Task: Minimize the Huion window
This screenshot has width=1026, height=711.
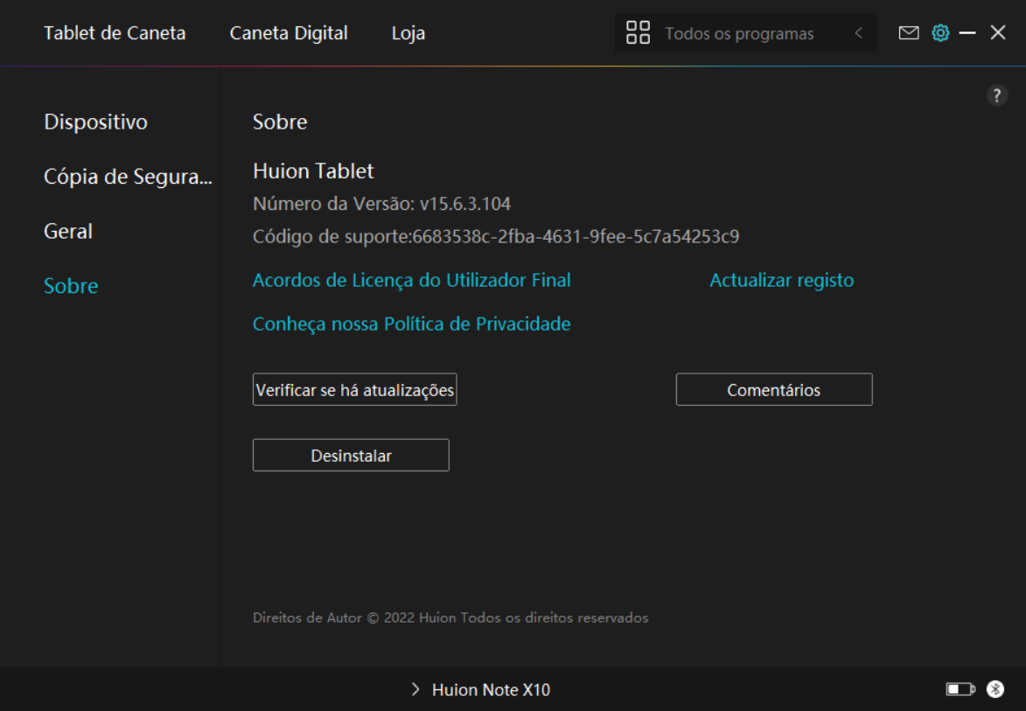Action: pyautogui.click(x=967, y=33)
